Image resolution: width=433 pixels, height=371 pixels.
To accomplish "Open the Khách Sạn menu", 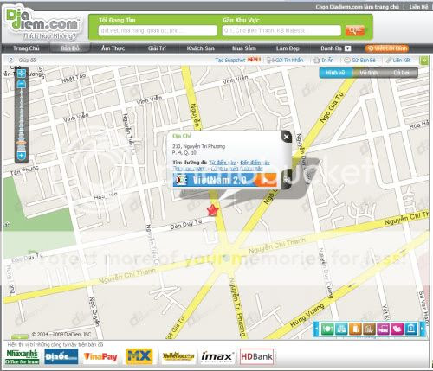I will tap(201, 48).
